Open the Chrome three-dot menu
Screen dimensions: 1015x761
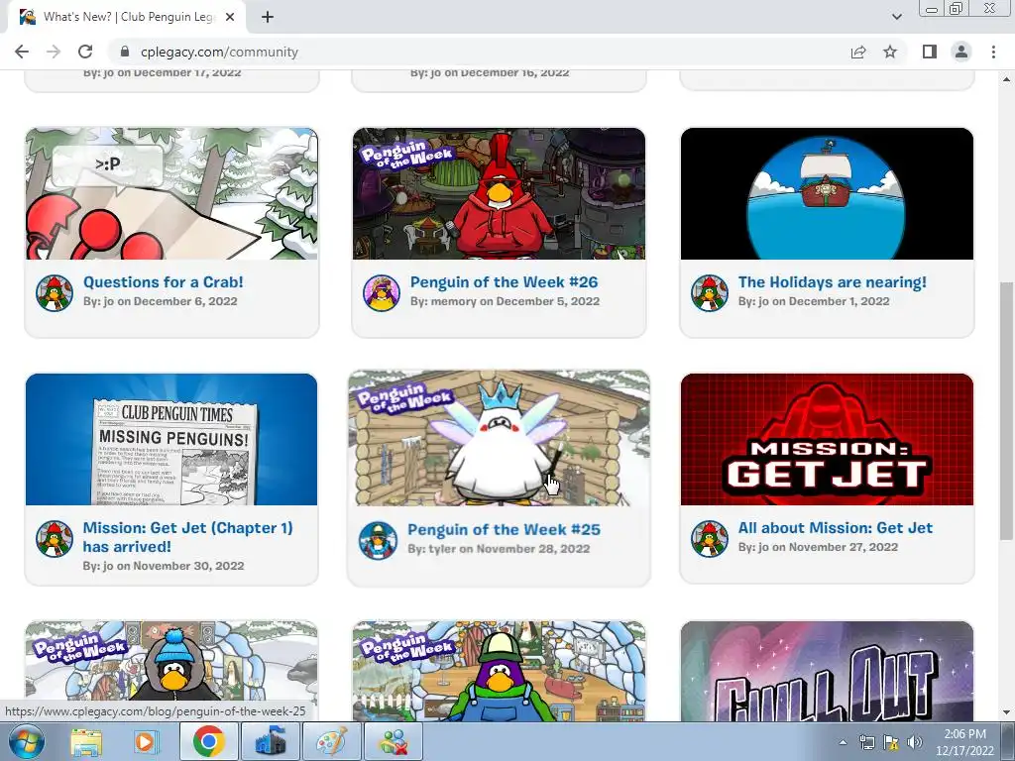[x=993, y=52]
